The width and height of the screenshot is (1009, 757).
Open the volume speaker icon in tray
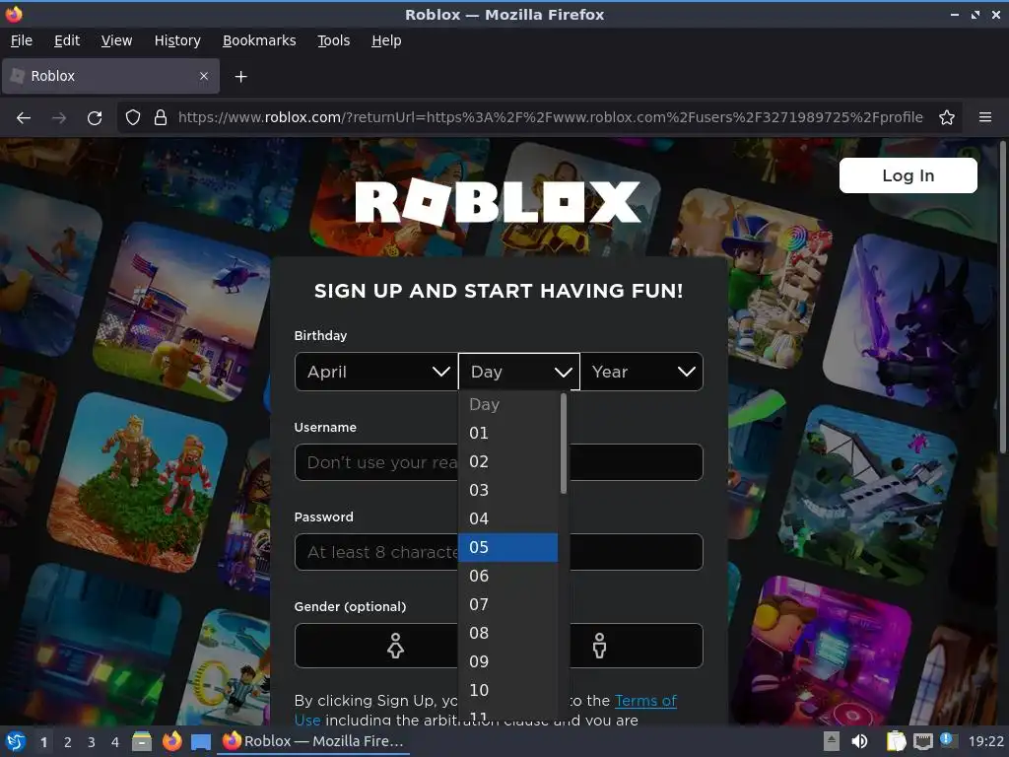click(x=859, y=741)
